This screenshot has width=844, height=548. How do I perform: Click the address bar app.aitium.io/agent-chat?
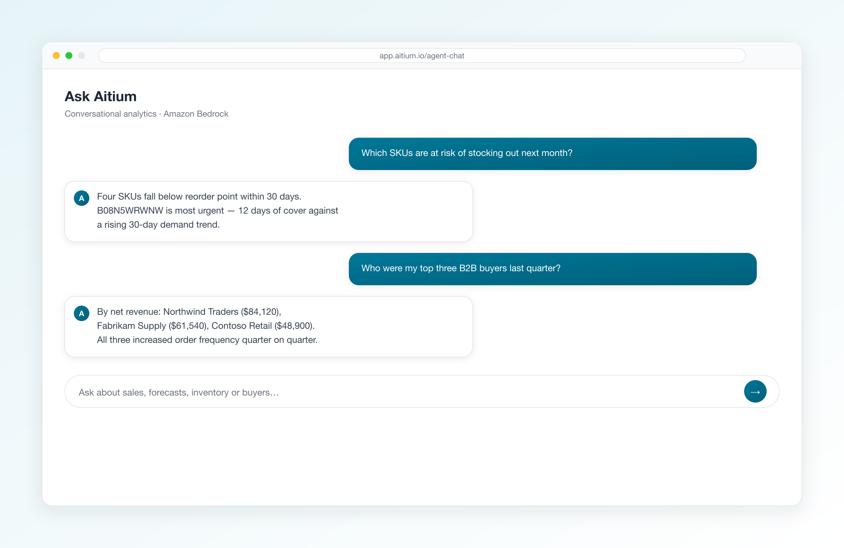pyautogui.click(x=422, y=56)
